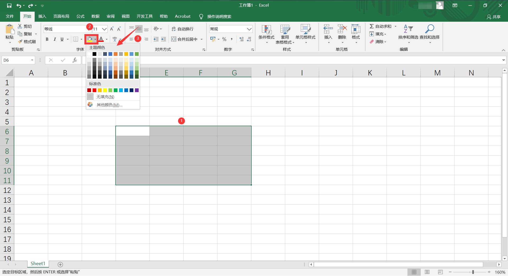Copy selection with 复制
Screen dimensions: 508x276
tap(25, 34)
